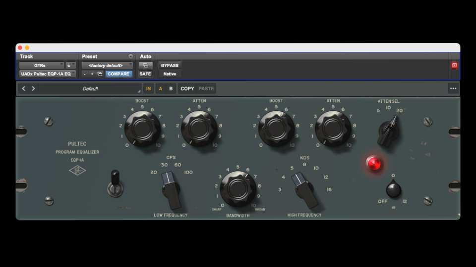Image resolution: width=476 pixels, height=267 pixels.
Task: Open the Preset section circular menu icon
Action: [130, 56]
